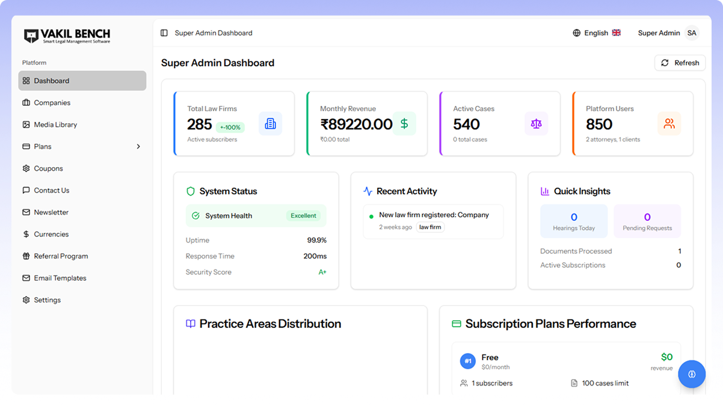Screen dimensions: 723x409
Task: Click the SA user avatar
Action: pos(692,33)
